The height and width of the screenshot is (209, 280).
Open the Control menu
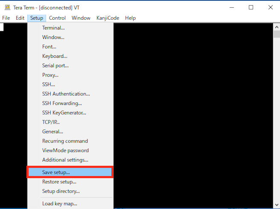click(57, 18)
